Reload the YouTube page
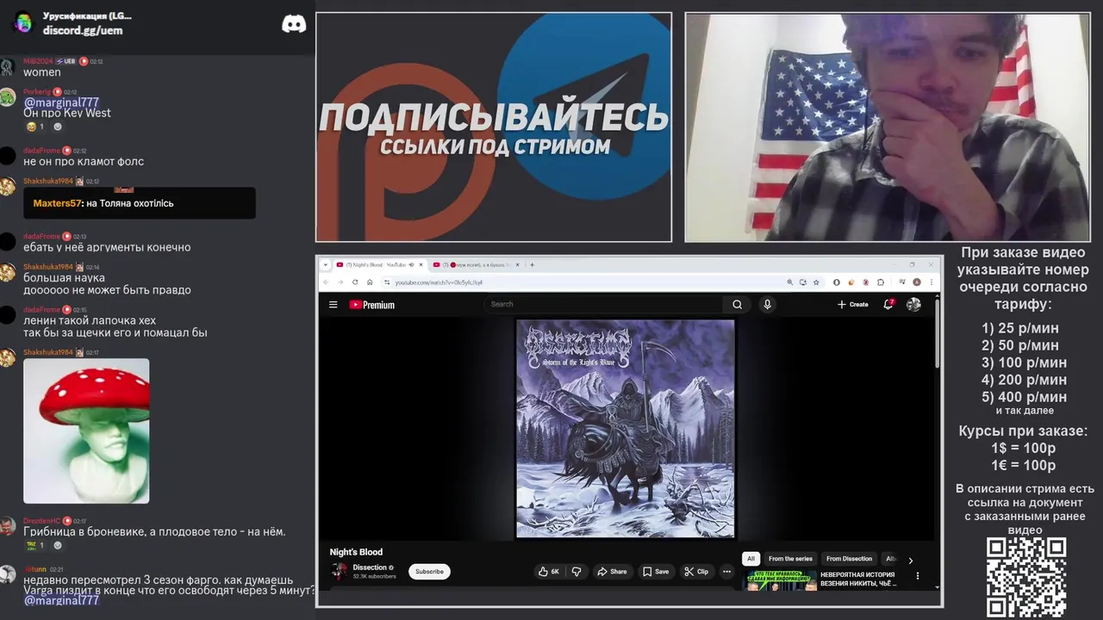The height and width of the screenshot is (620, 1103). [x=355, y=282]
